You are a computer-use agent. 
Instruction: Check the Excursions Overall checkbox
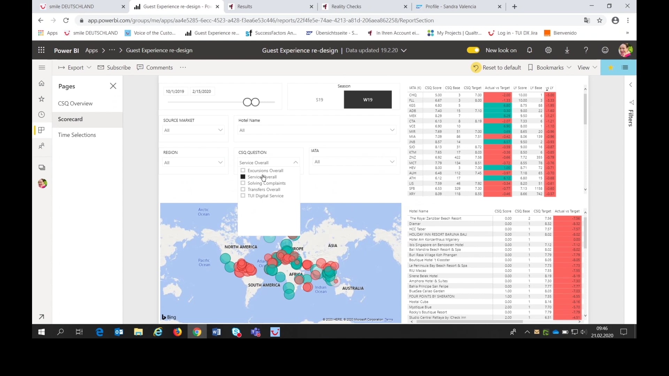(x=243, y=170)
